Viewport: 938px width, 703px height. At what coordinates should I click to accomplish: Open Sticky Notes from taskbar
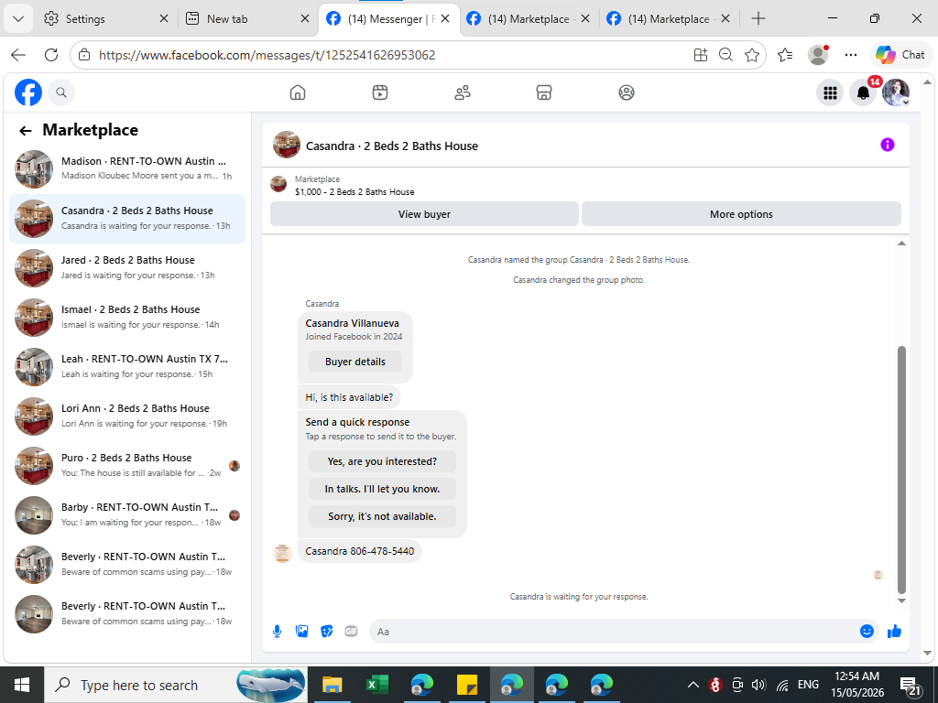click(466, 685)
